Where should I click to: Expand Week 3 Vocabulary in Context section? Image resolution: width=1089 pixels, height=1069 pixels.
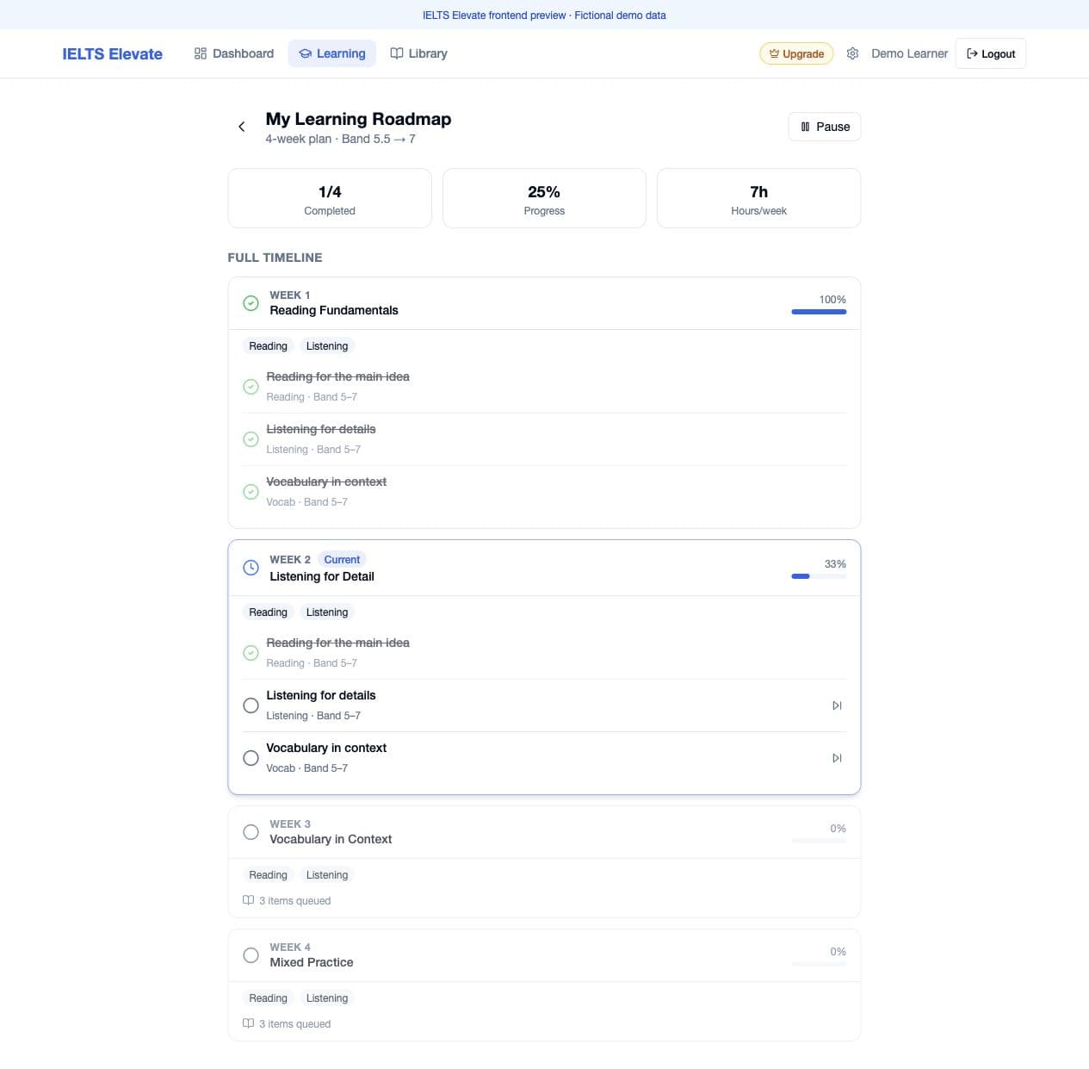tap(544, 832)
